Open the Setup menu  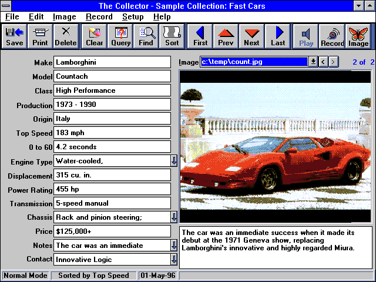pyautogui.click(x=133, y=17)
